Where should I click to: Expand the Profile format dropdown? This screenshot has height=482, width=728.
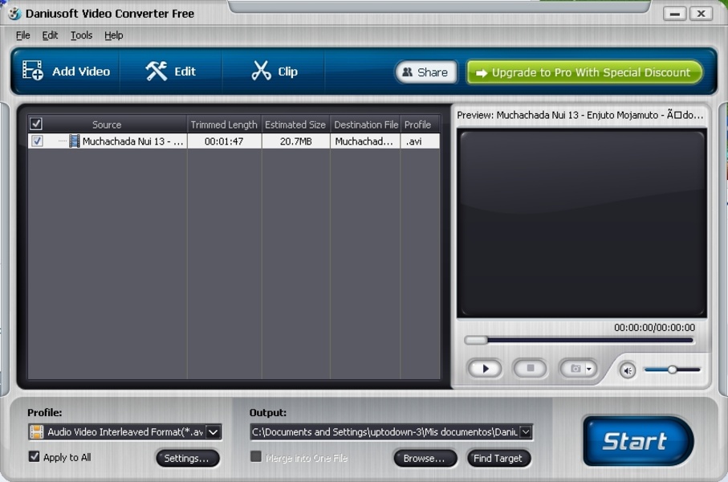[214, 432]
